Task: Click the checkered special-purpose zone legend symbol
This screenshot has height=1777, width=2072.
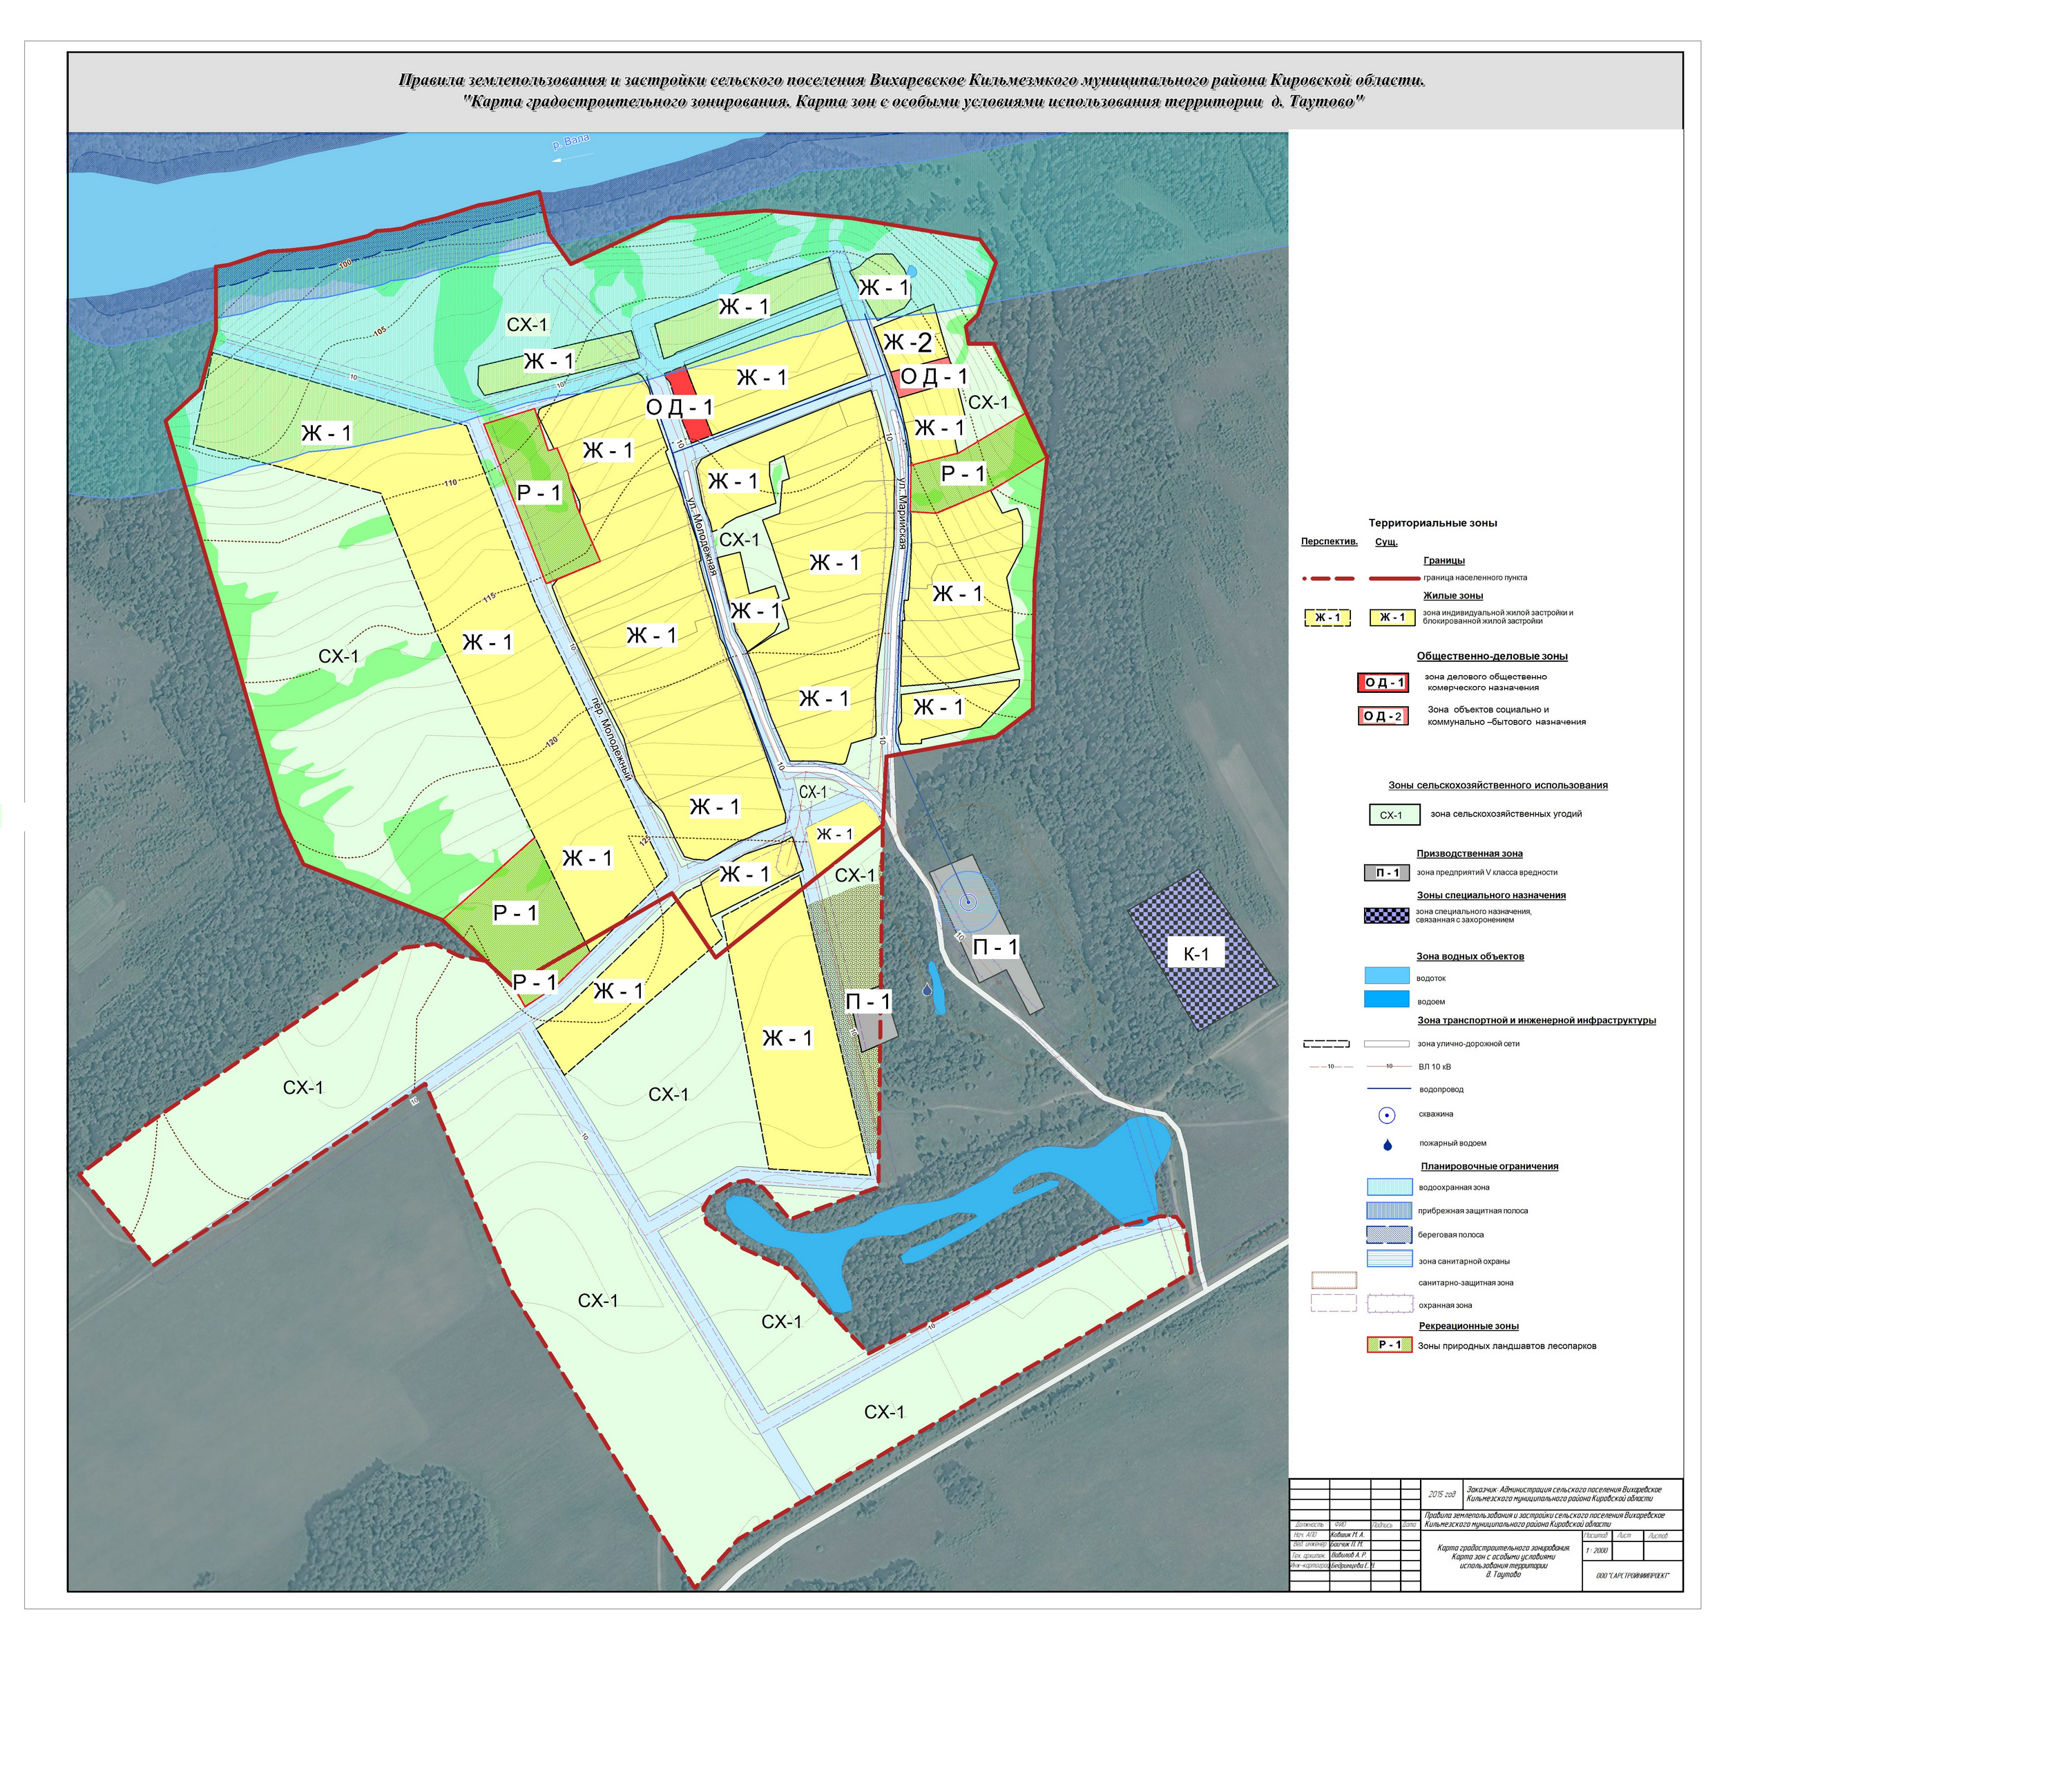Action: pyautogui.click(x=1387, y=915)
